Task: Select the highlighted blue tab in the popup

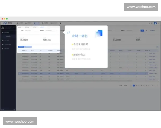Action: tap(42, 27)
